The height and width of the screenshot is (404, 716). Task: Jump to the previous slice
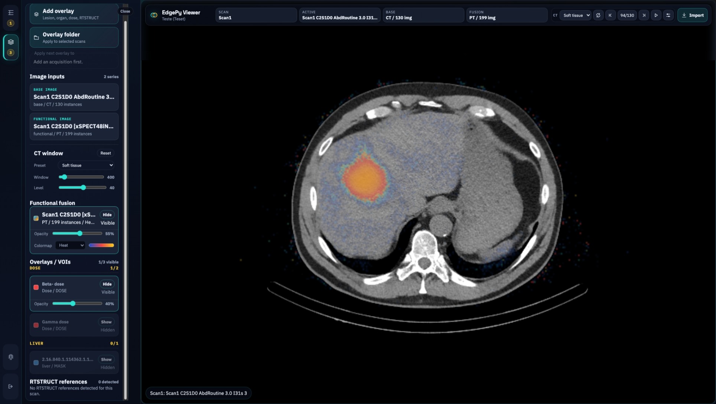coord(610,15)
